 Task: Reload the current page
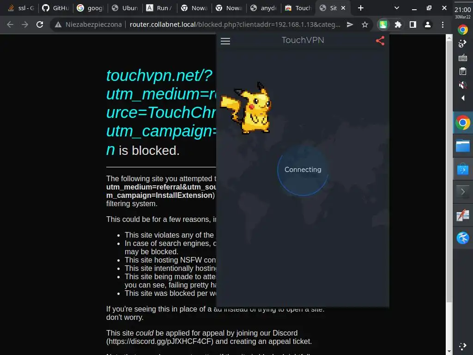(40, 24)
